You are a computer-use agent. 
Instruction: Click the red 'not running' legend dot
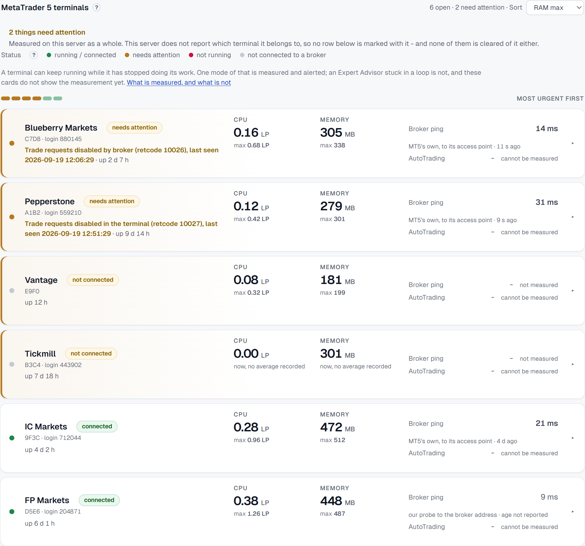pos(191,55)
